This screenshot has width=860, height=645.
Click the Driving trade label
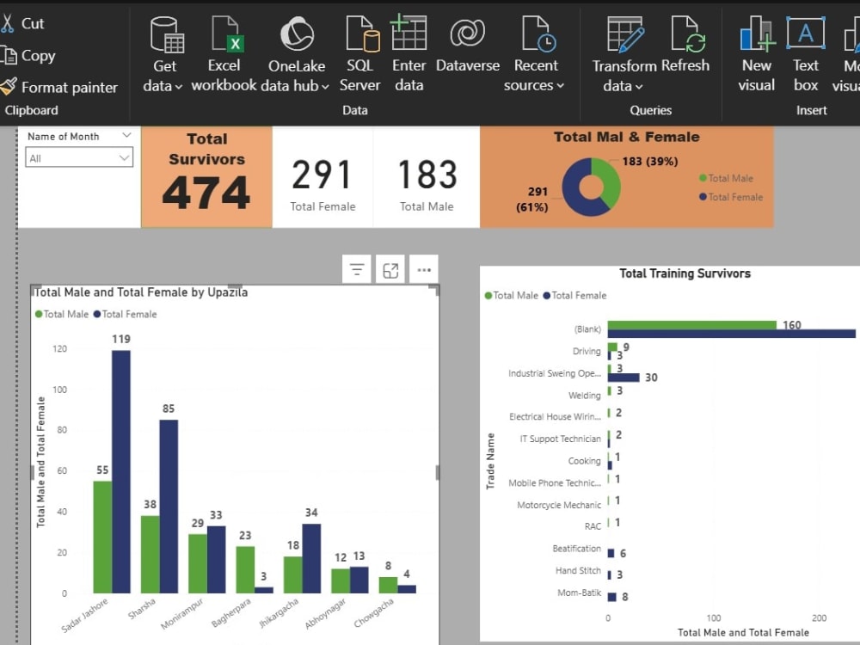click(587, 351)
